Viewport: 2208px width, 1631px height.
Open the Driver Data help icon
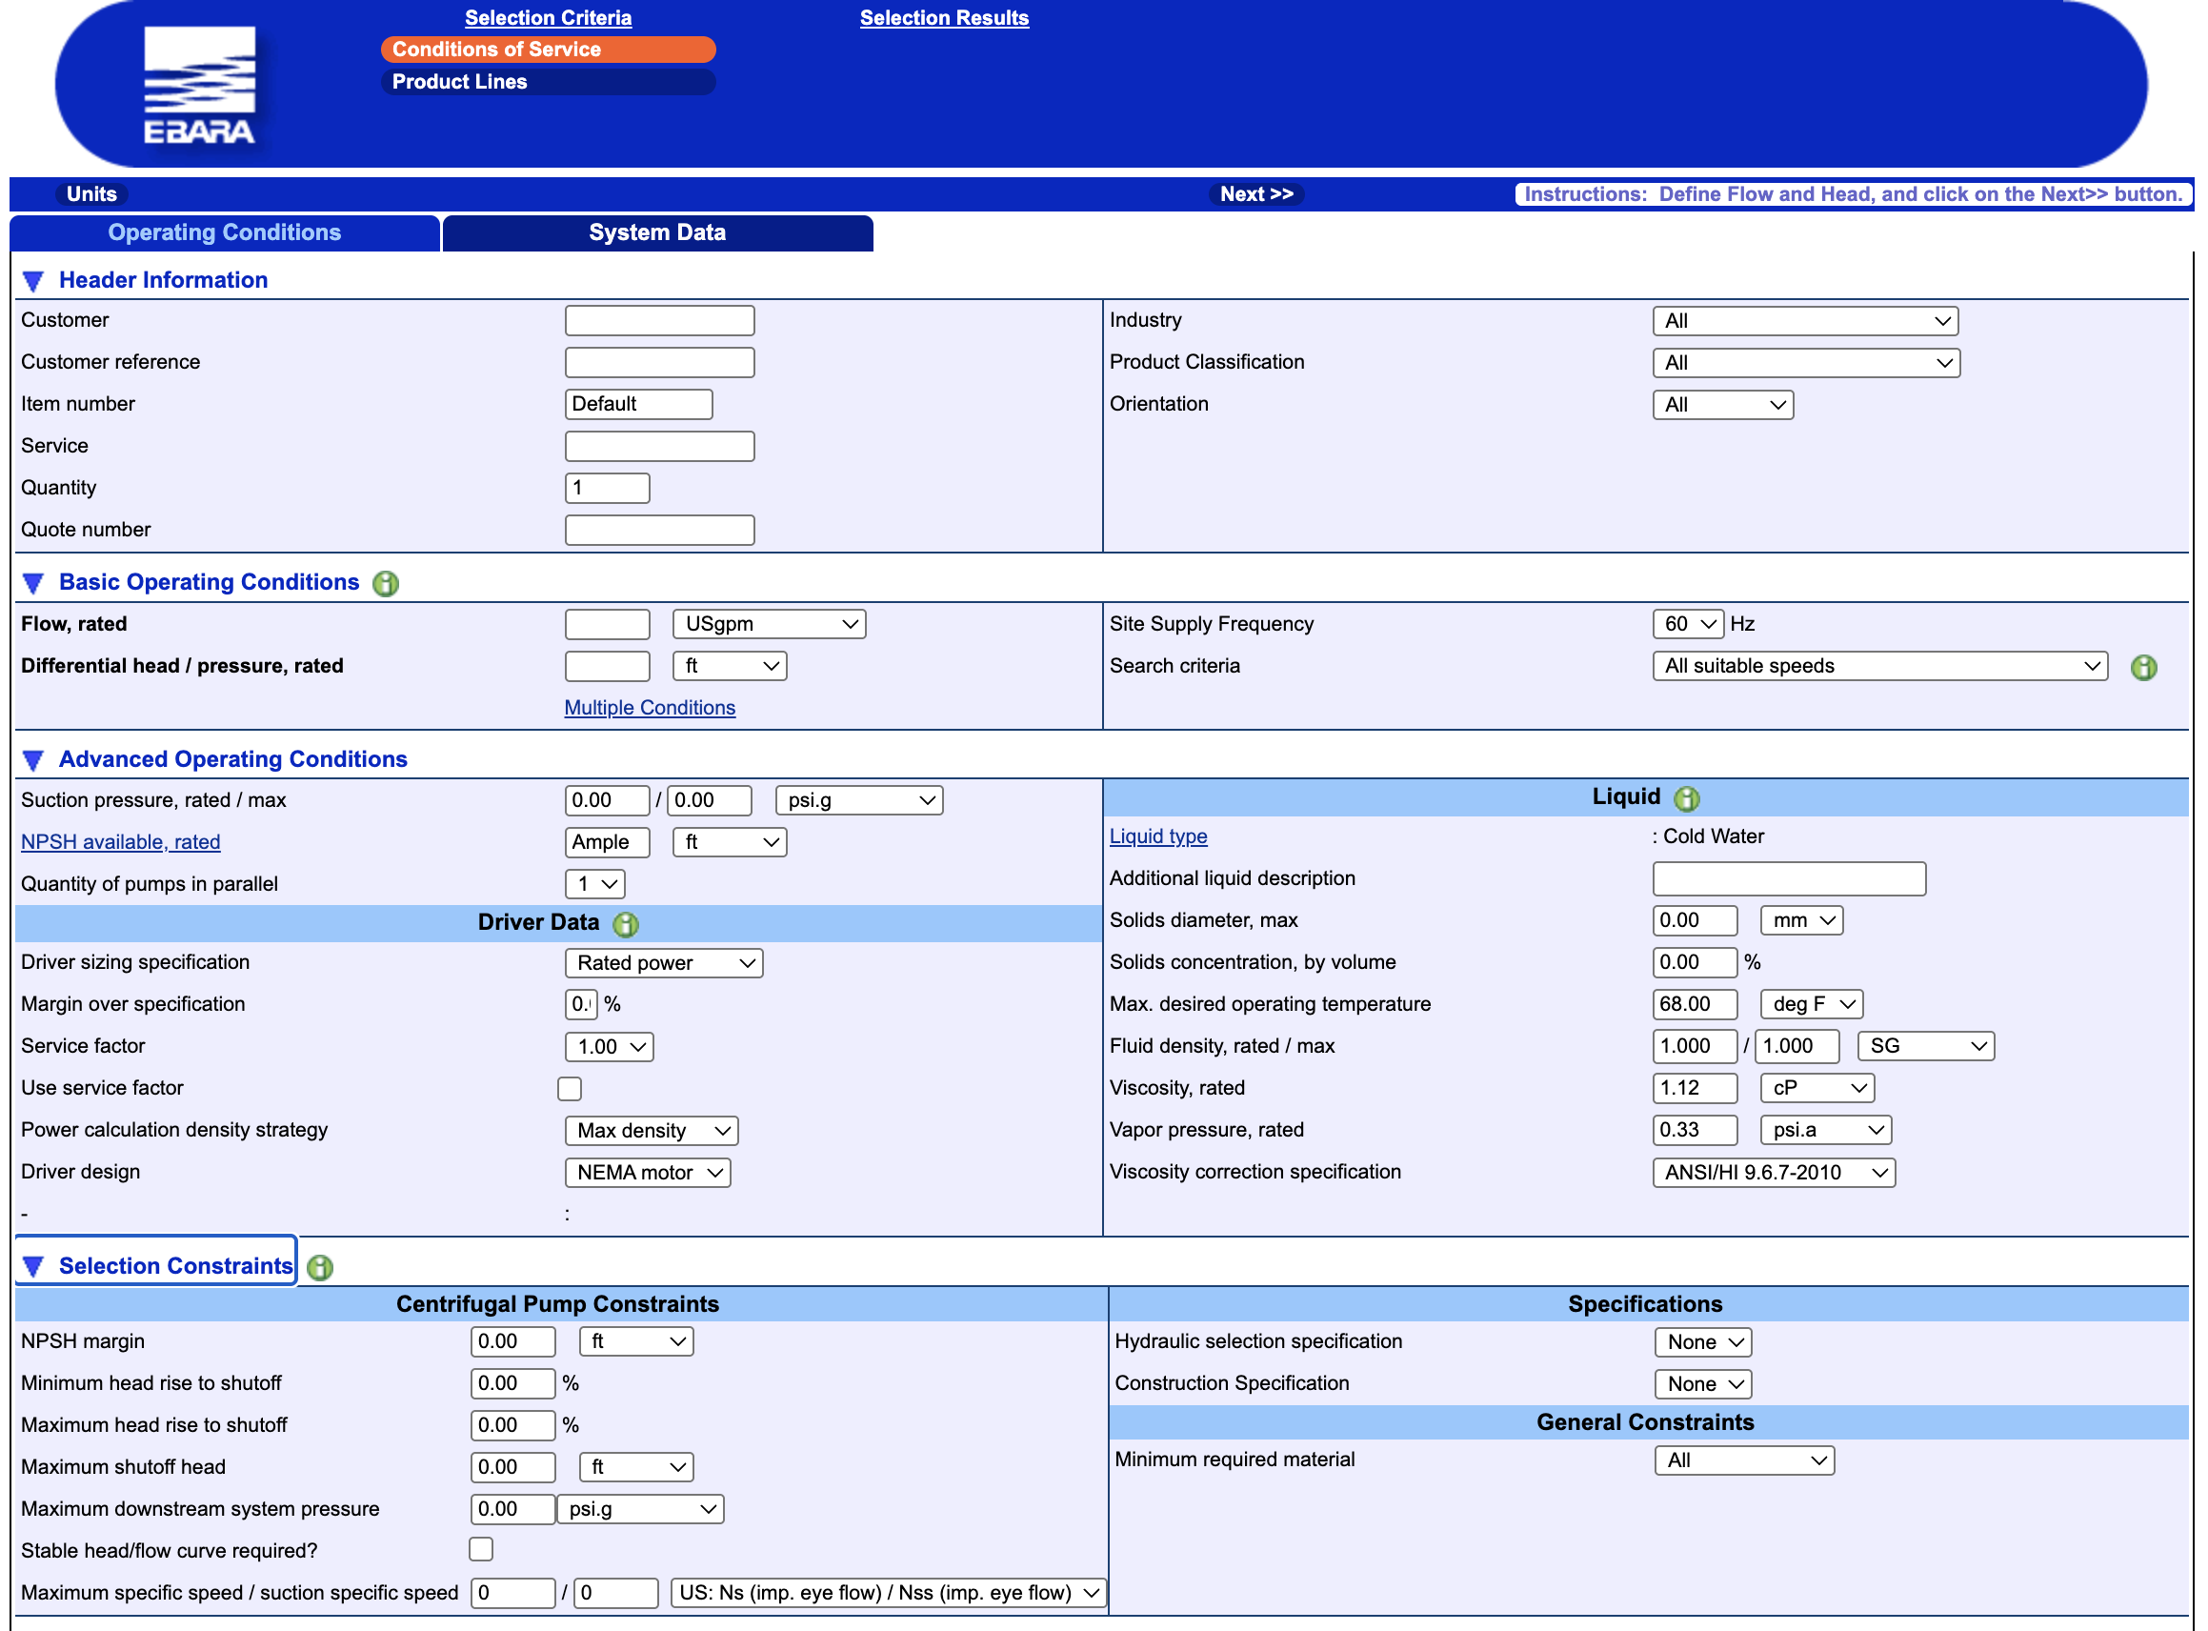click(x=626, y=924)
